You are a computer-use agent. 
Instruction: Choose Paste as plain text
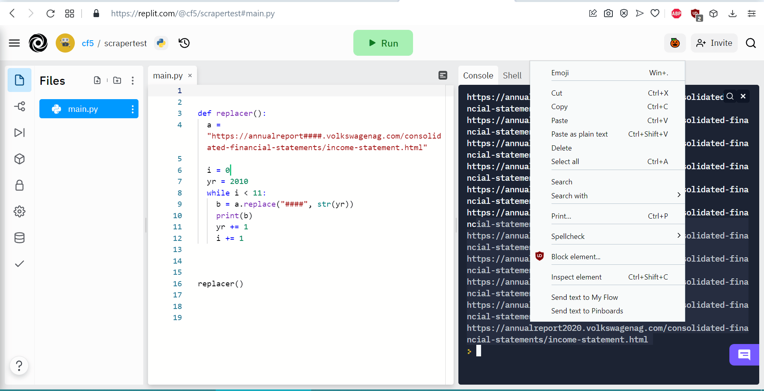pos(610,134)
